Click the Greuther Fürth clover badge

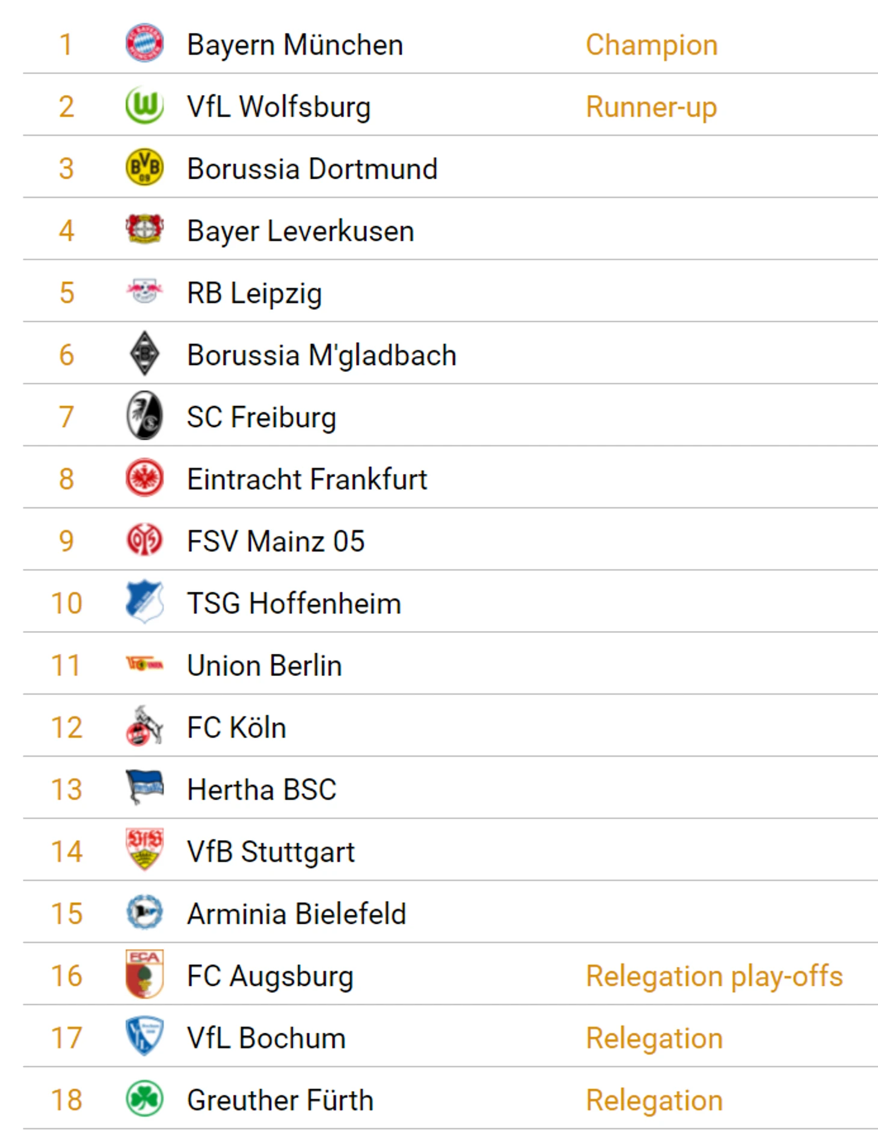coord(144,1099)
